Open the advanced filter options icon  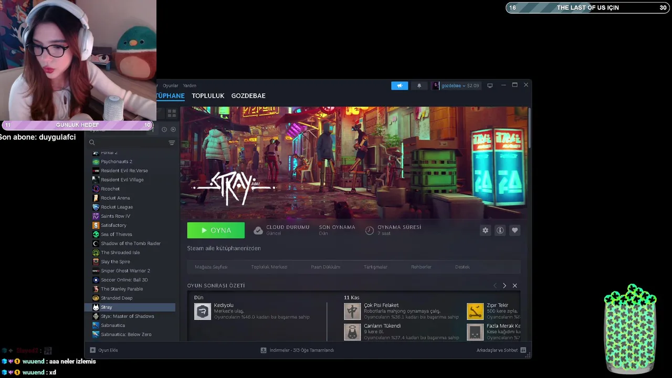[x=172, y=143]
